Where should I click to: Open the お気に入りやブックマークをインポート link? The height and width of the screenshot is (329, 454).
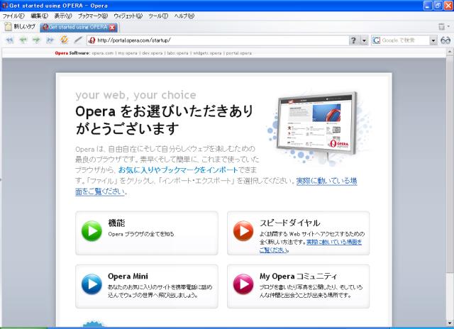[x=178, y=170]
